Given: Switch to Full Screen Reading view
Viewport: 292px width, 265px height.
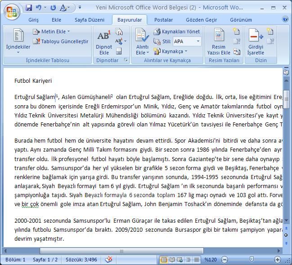Looking at the screenshot, I should (x=172, y=260).
